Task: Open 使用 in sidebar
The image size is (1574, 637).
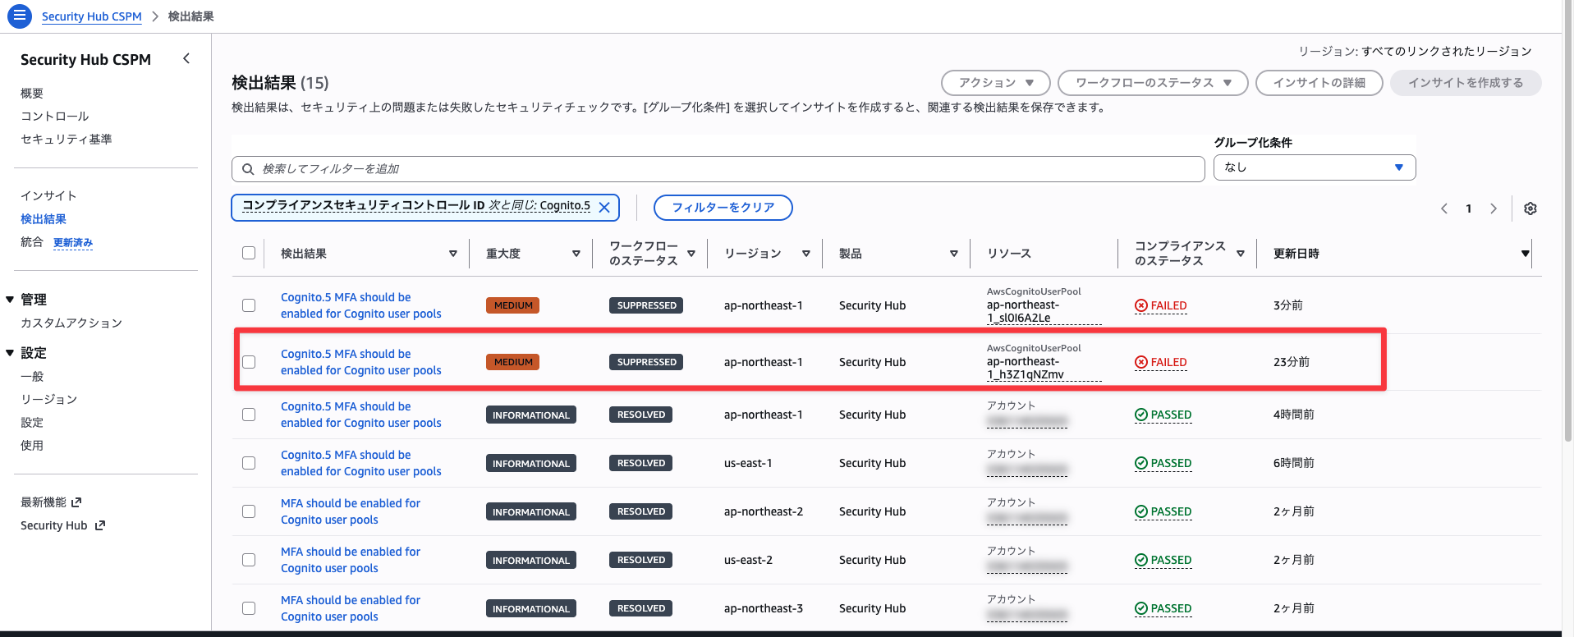Action: [x=32, y=446]
